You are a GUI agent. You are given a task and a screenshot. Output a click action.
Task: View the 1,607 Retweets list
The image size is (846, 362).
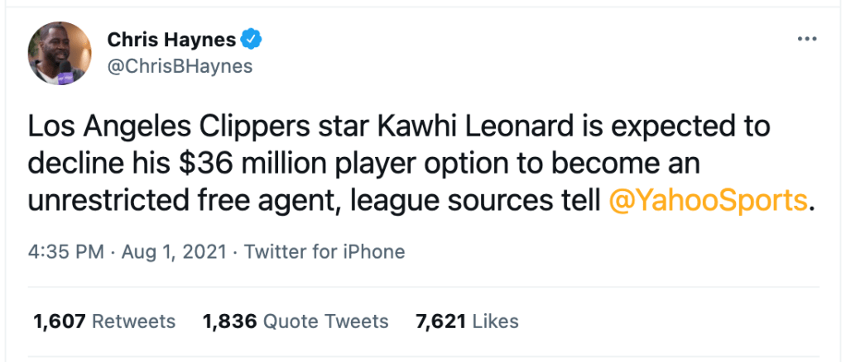click(104, 321)
